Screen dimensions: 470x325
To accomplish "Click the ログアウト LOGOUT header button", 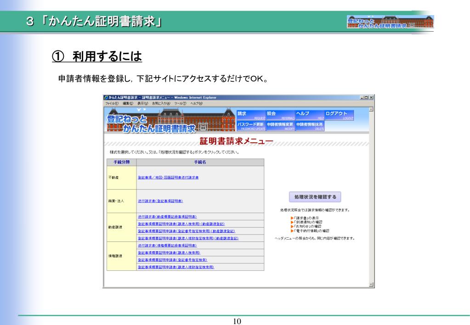I will [340, 115].
